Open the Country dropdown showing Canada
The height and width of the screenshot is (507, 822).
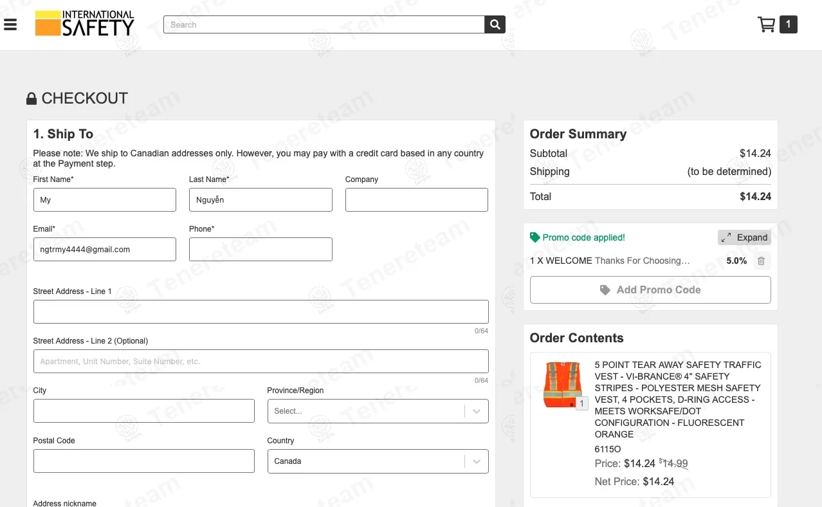[x=378, y=461]
